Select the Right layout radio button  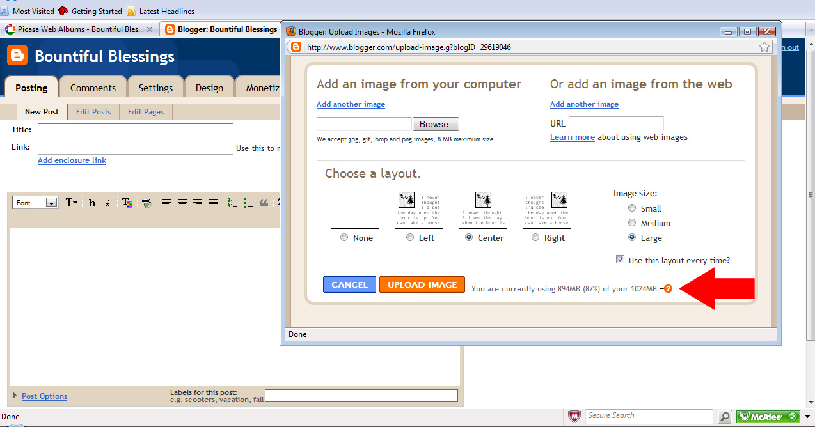click(535, 237)
